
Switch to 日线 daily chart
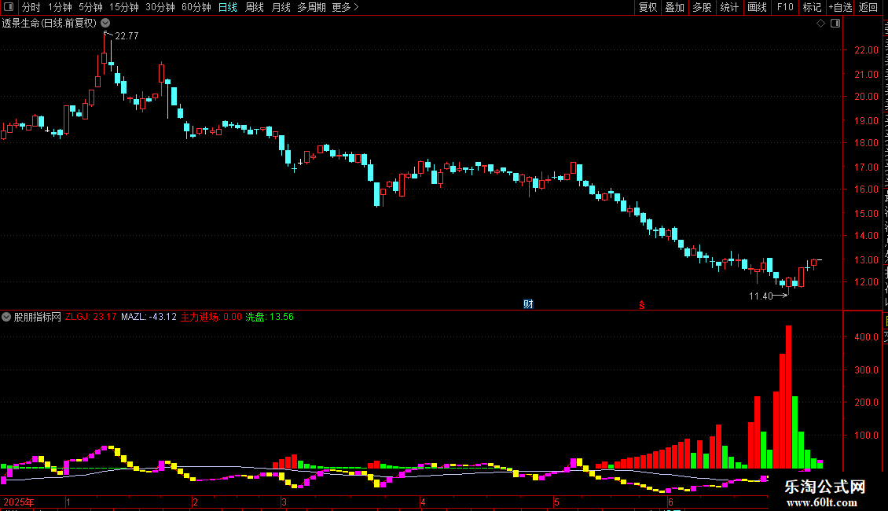point(228,7)
